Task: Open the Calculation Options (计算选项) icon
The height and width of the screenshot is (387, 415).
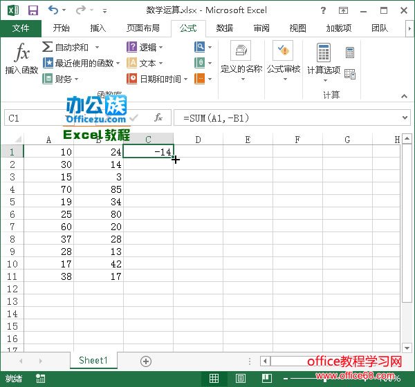Action: click(x=323, y=59)
